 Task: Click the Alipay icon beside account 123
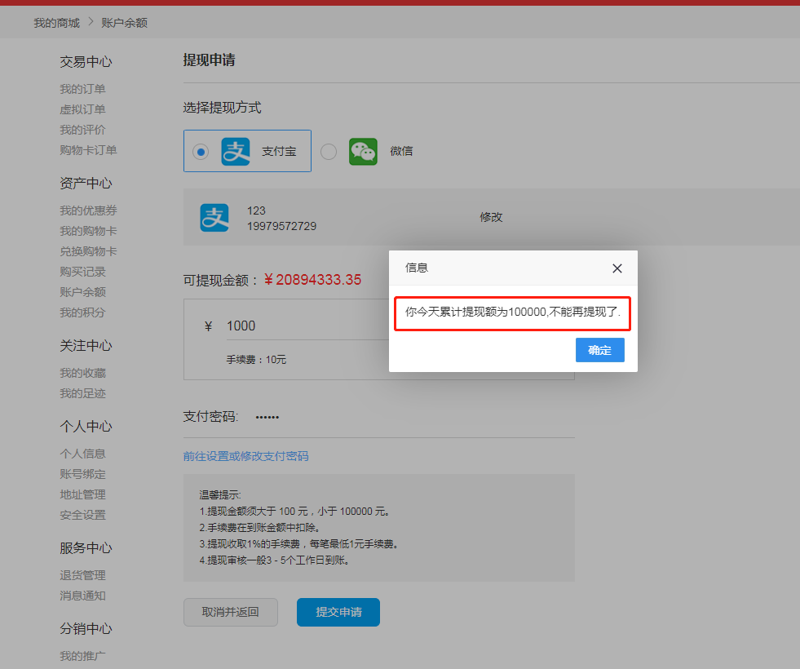[214, 218]
